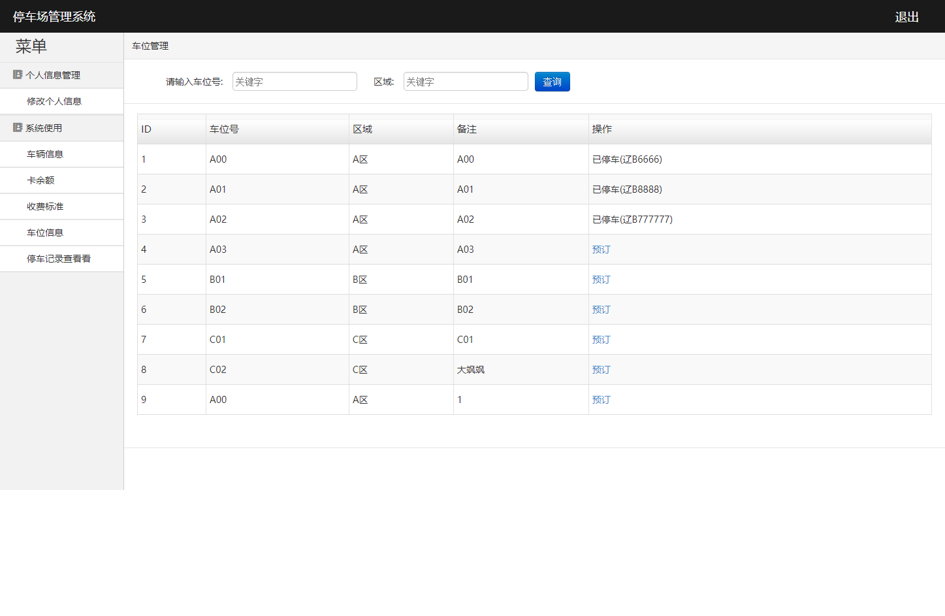Click the 车位号 keyword input field
This screenshot has width=945, height=616.
tap(295, 82)
